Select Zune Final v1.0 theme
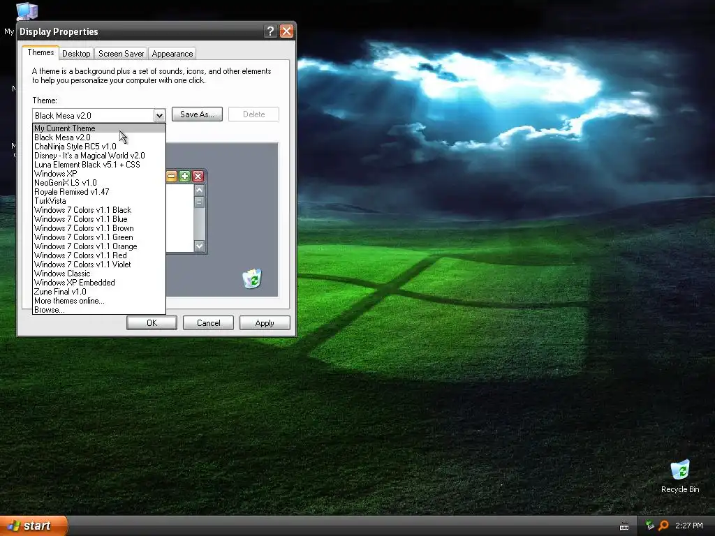The height and width of the screenshot is (536, 715). click(x=99, y=292)
